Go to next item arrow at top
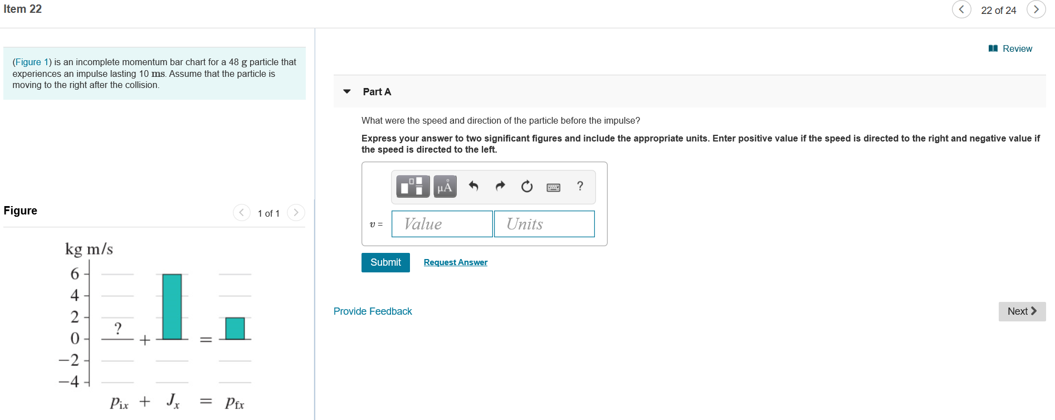This screenshot has width=1055, height=420. pyautogui.click(x=1036, y=9)
